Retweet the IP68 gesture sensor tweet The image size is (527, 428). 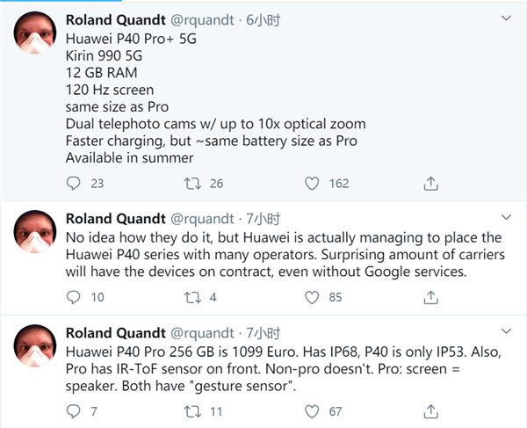(191, 411)
